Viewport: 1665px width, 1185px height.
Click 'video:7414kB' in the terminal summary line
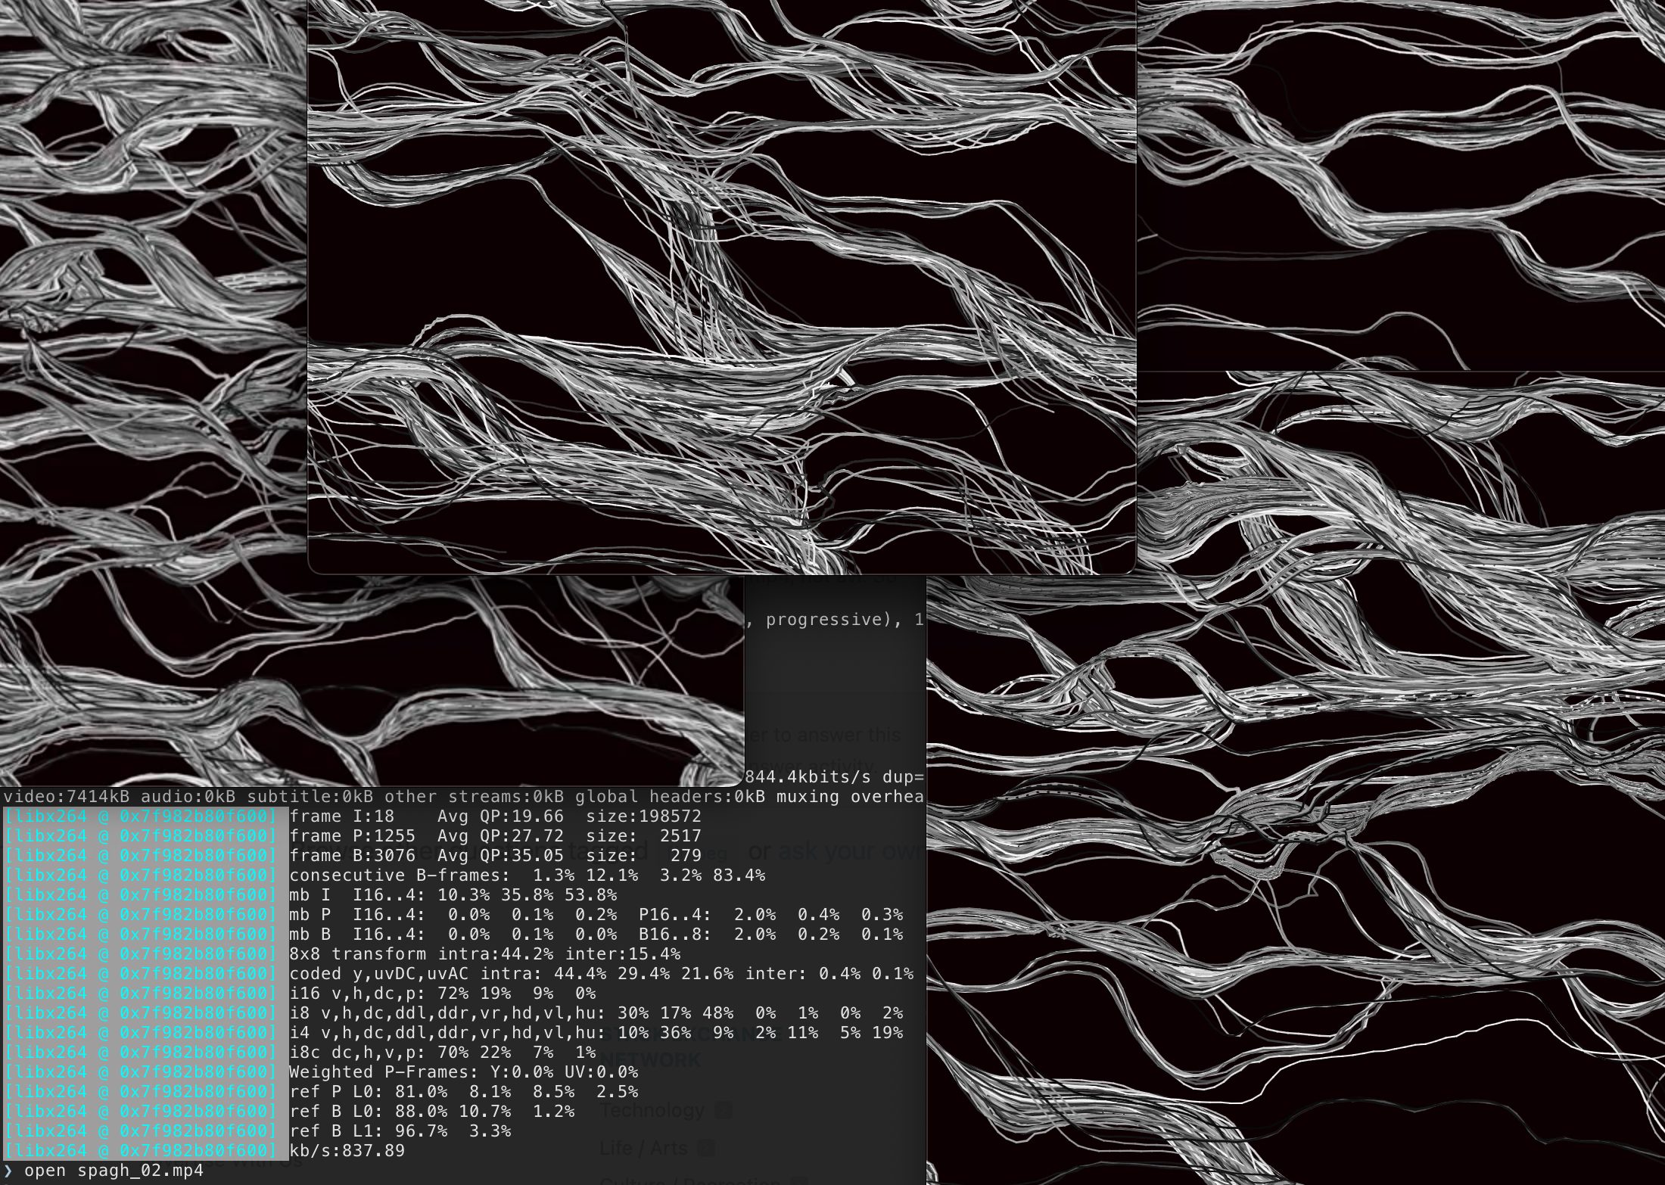pos(67,797)
